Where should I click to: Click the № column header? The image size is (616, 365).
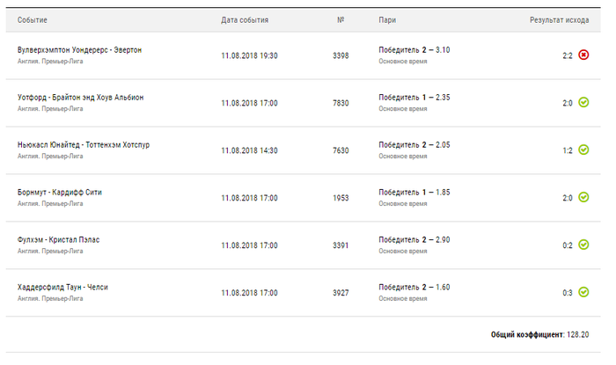click(x=341, y=19)
